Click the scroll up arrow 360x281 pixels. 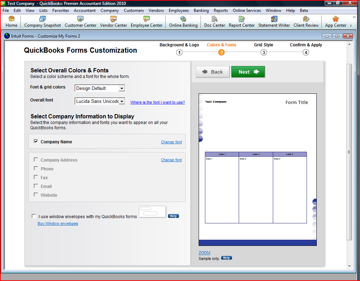click(349, 44)
